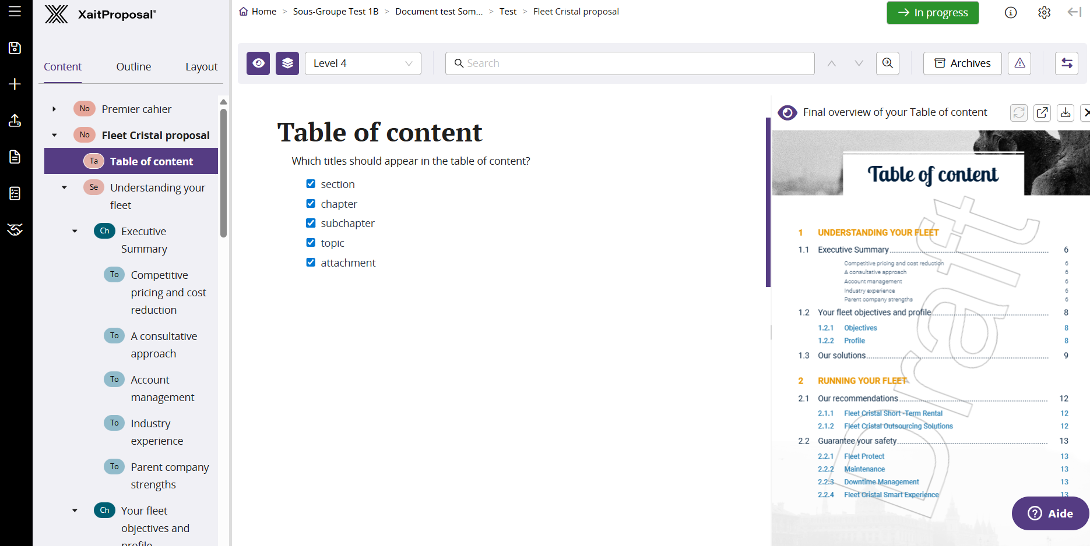The width and height of the screenshot is (1090, 546).
Task: Click the download icon in the preview panel
Action: click(x=1066, y=112)
